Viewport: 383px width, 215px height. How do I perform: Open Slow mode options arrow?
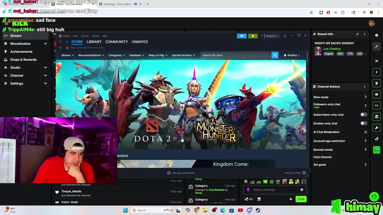pos(365,97)
